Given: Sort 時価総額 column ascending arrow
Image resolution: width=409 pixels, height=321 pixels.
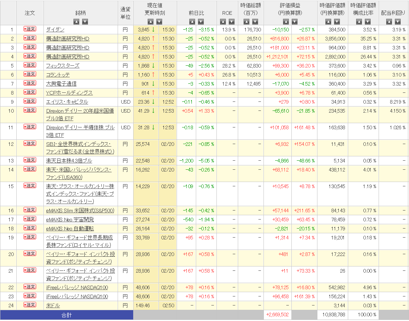Looking at the screenshot, I should click(246, 22).
